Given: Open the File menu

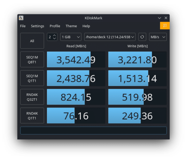Looking at the screenshot, I should click(x=23, y=26).
